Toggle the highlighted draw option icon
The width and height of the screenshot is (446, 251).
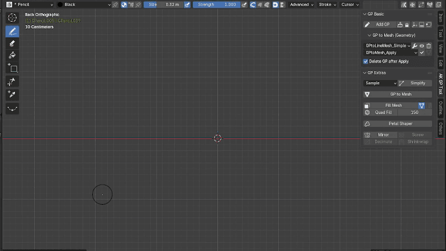(275, 4)
